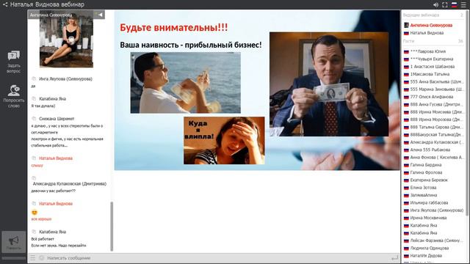The height and width of the screenshot is (264, 470).
Task: Click chat message 'девочки у вас работает??'
Action: [x=54, y=191]
